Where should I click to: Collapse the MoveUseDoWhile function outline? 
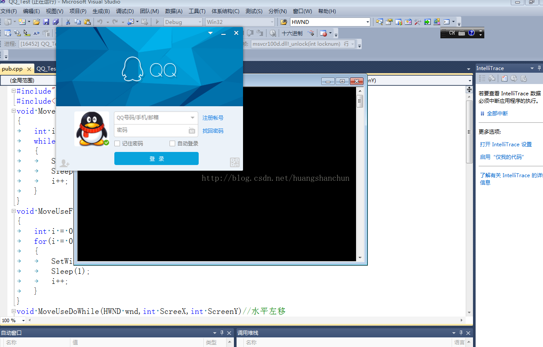(13, 311)
